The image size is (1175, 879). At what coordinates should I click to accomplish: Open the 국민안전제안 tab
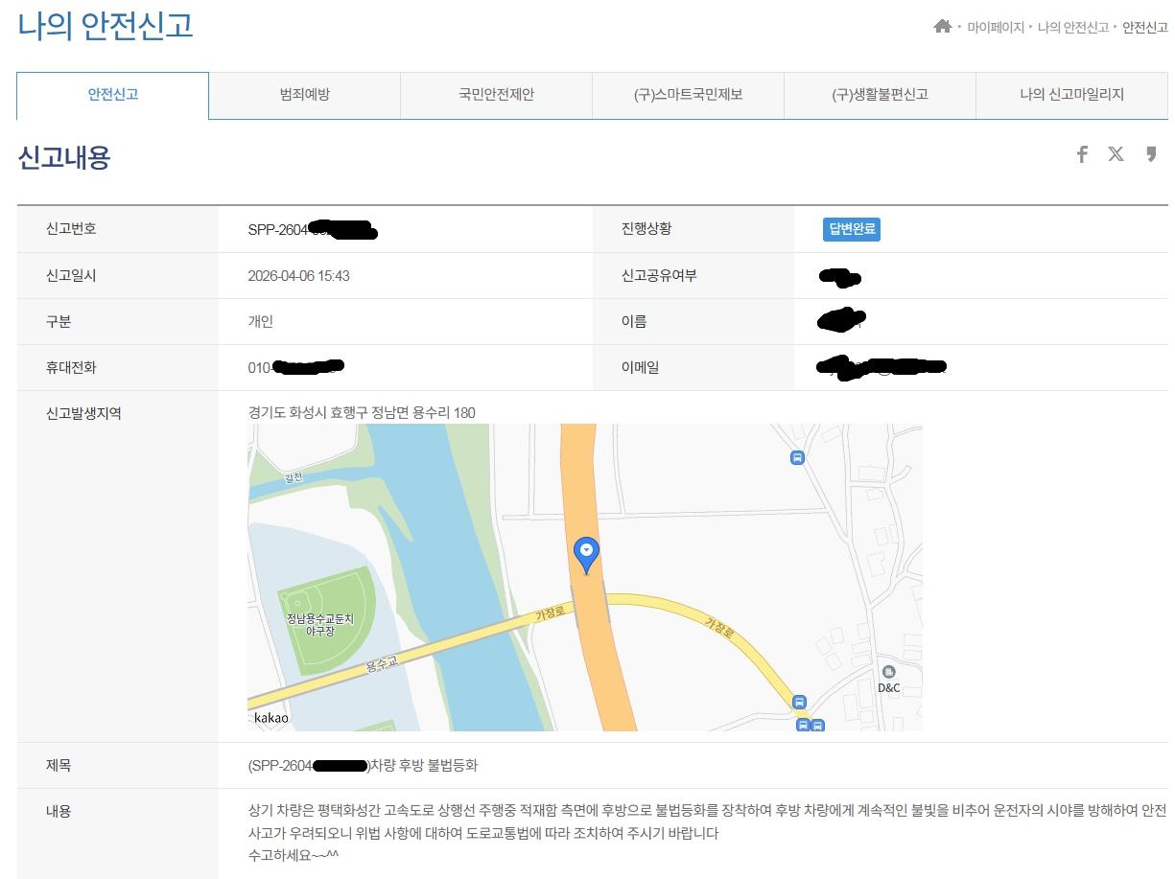[496, 96]
